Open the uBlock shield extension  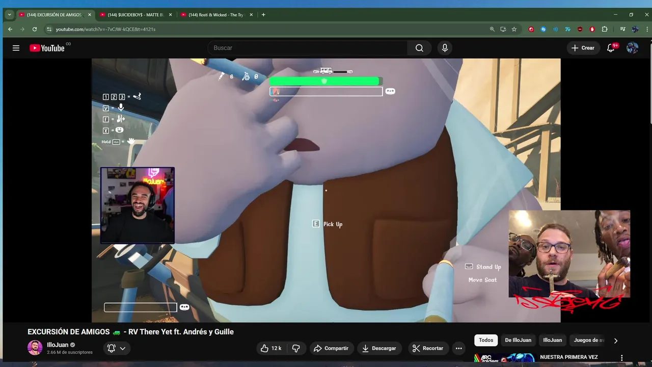click(x=580, y=29)
